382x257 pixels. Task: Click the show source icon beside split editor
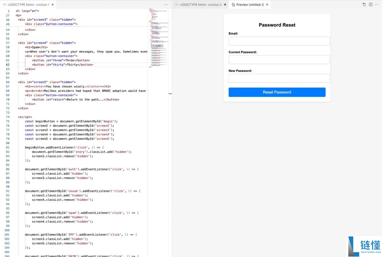(x=364, y=4)
